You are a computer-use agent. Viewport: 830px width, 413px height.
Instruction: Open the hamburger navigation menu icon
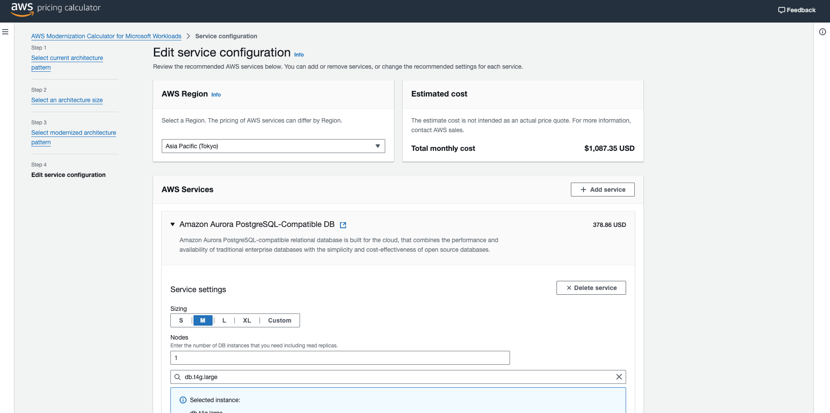(5, 32)
